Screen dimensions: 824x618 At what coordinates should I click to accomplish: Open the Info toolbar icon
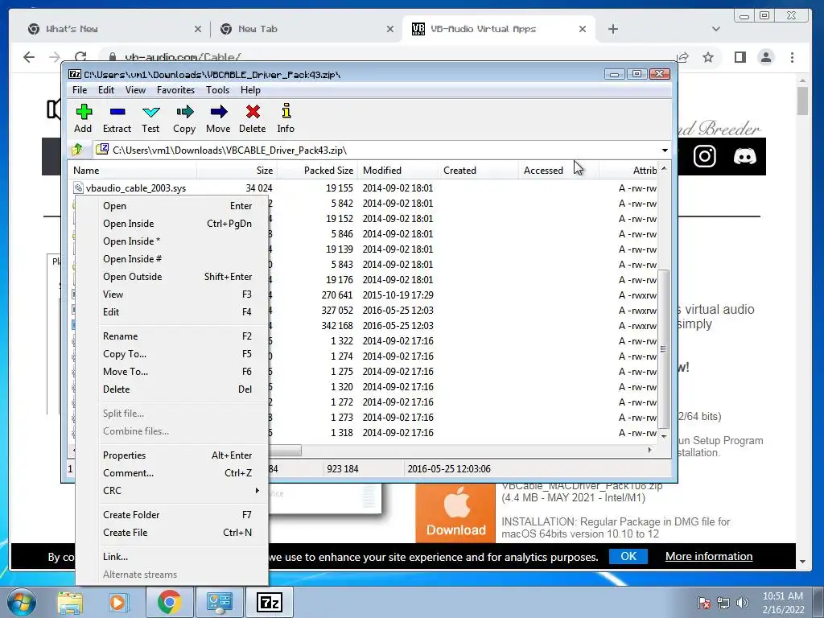pos(286,118)
